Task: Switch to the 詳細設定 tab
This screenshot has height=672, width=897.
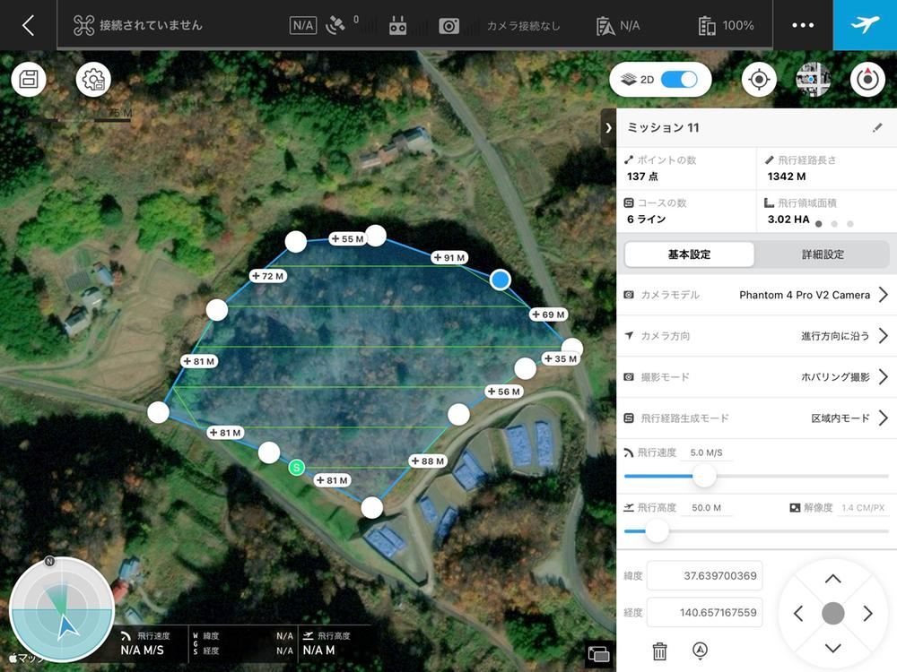Action: tap(822, 254)
